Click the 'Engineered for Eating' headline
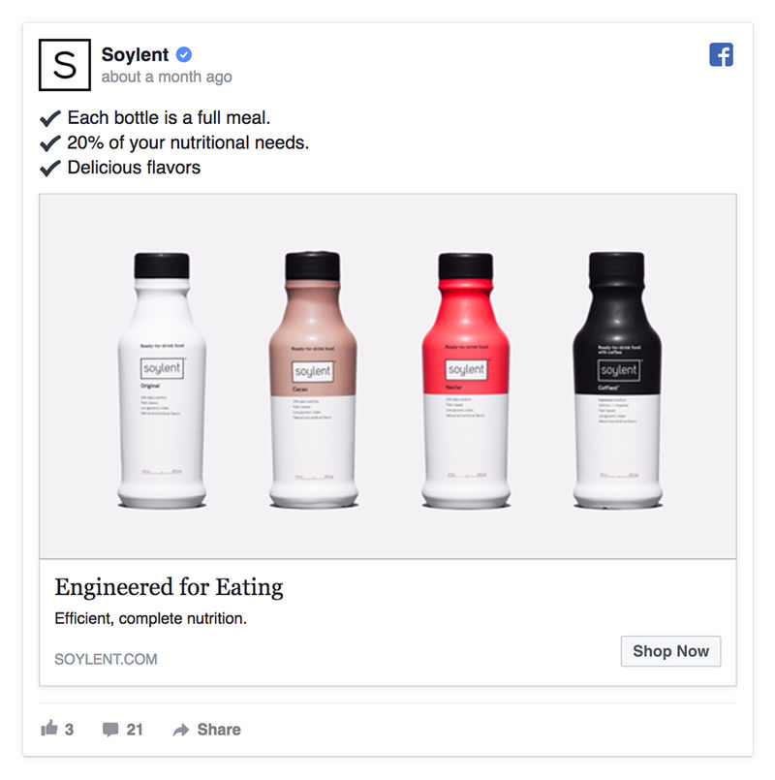The height and width of the screenshot is (780, 775). coord(169,587)
